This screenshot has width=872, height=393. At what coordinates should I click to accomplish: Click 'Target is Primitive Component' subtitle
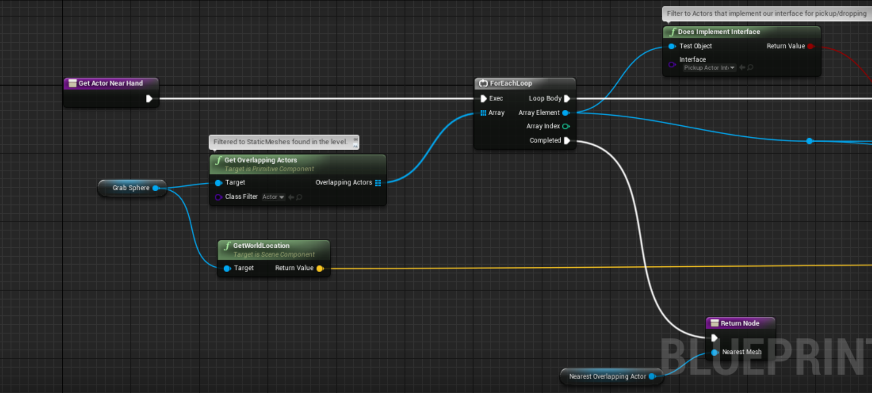(x=269, y=169)
